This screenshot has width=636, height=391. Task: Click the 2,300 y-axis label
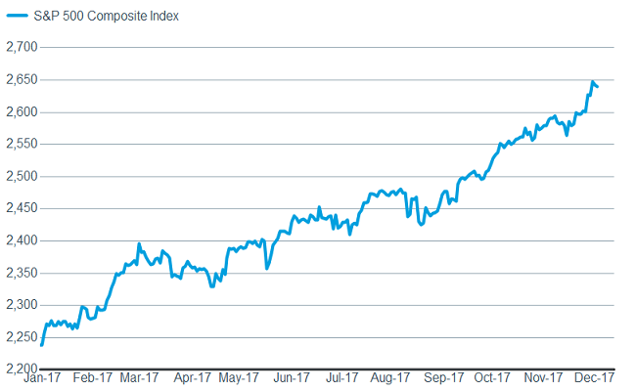click(20, 305)
